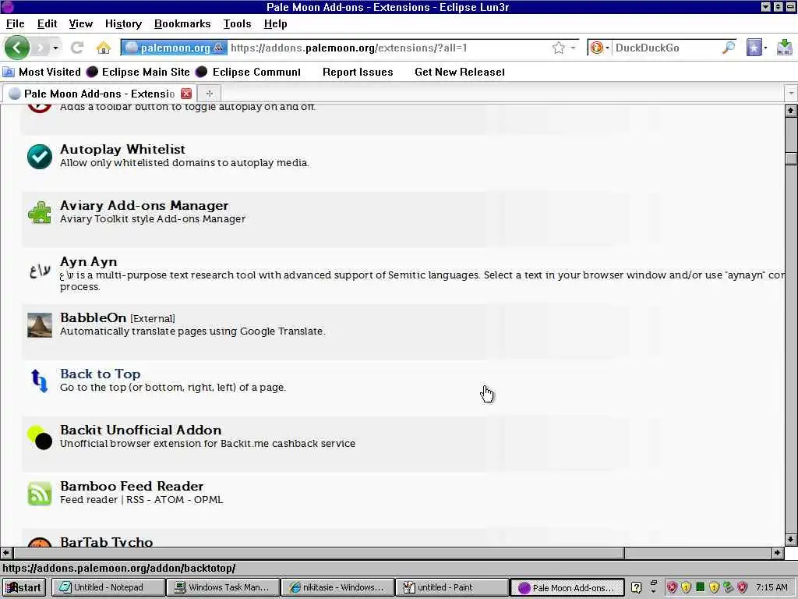Click the horizontal scrollbar thumb
Screen dimensions: 798x599
tap(319, 553)
